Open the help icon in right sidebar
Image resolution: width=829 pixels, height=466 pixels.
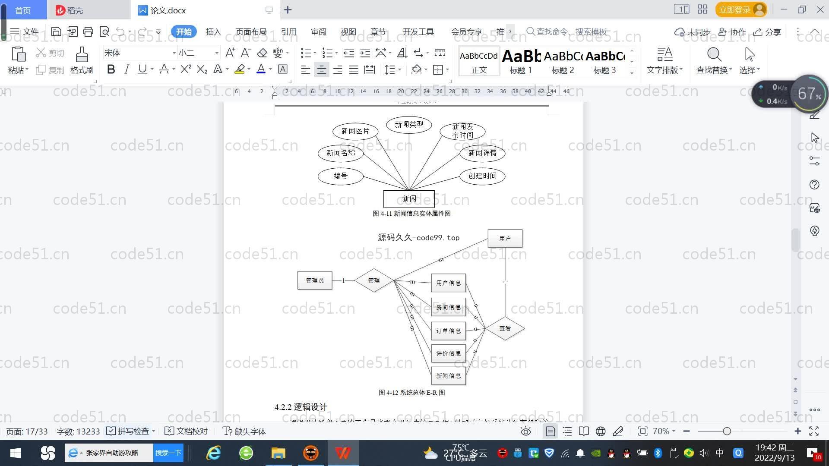pyautogui.click(x=814, y=185)
